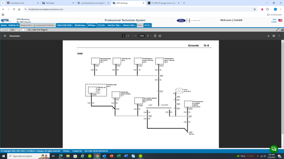Open the Privacy link in footer
The image size is (284, 159).
click(66, 151)
